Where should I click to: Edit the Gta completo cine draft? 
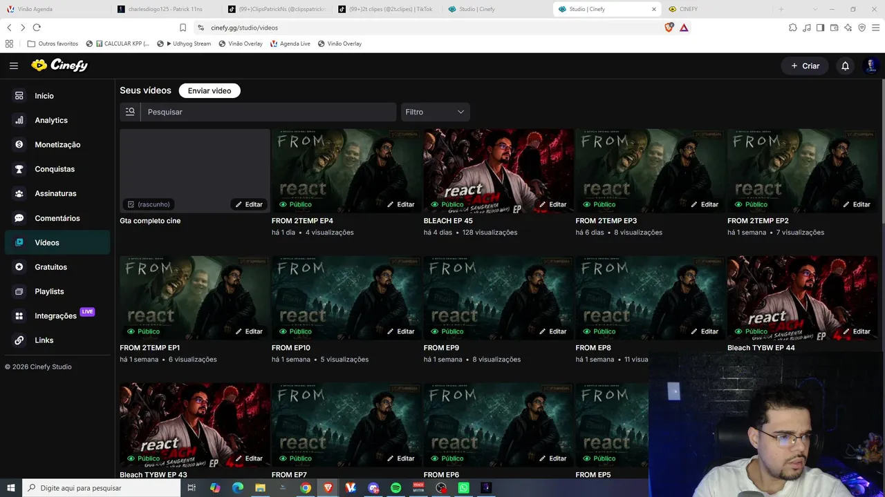249,204
